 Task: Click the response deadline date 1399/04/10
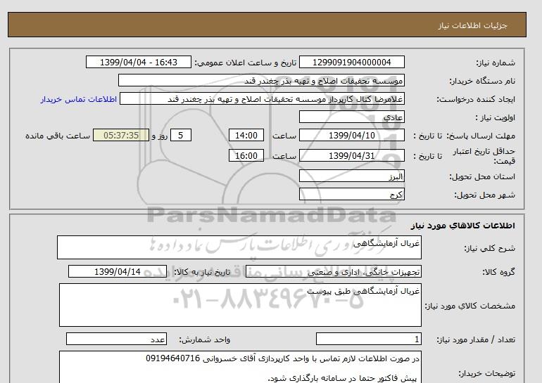[x=351, y=135]
